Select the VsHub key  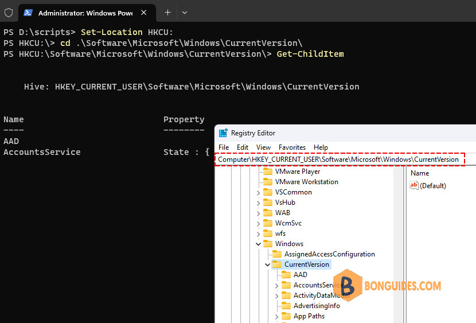[285, 203]
